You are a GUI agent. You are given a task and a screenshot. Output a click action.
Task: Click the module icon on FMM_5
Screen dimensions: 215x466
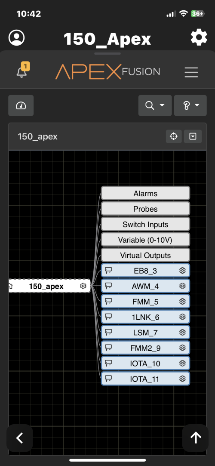pyautogui.click(x=108, y=302)
